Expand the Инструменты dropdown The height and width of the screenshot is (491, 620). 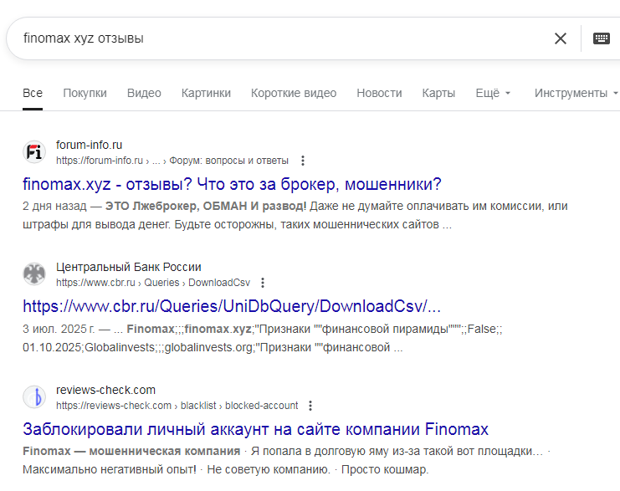576,93
